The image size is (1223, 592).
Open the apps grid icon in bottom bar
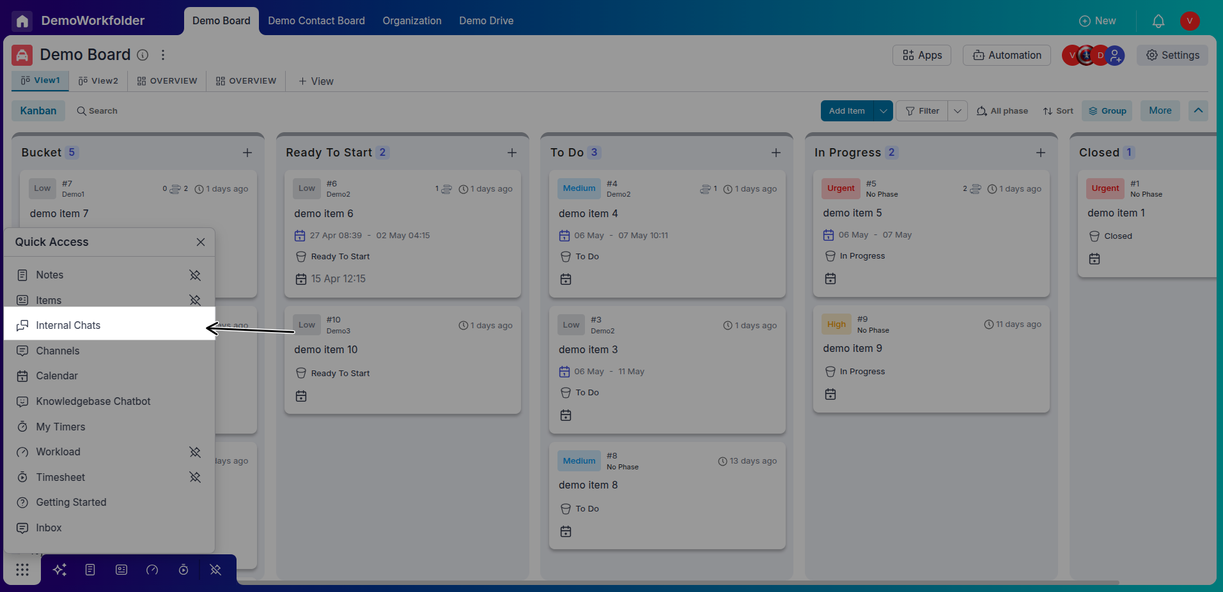coord(22,570)
